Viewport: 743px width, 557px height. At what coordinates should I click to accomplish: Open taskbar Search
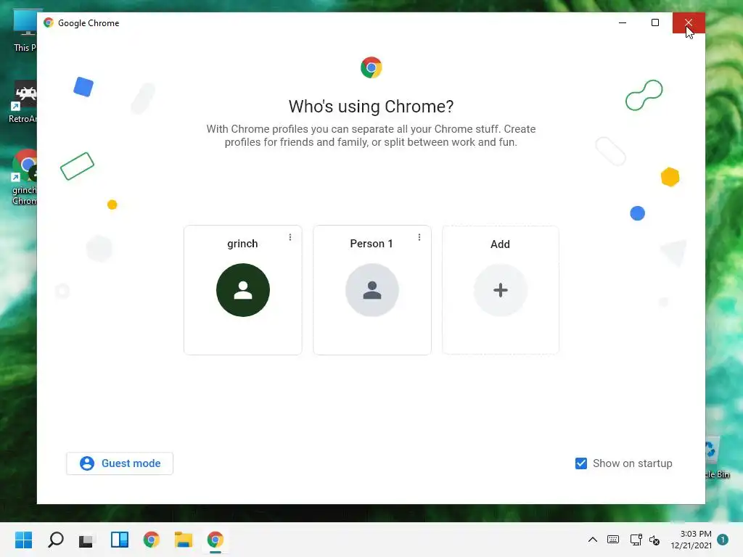(x=56, y=540)
